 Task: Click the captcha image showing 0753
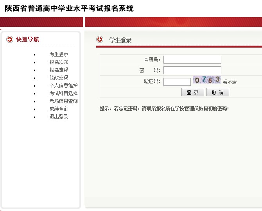point(207,80)
